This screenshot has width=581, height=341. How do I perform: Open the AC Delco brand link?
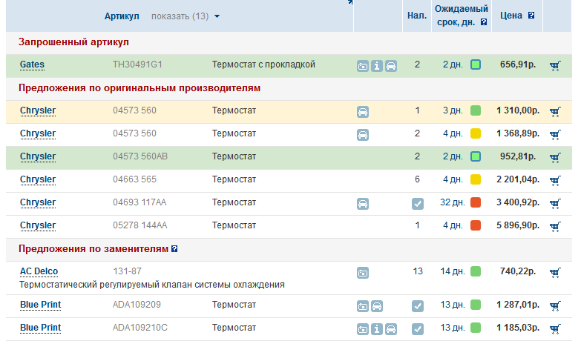click(39, 271)
